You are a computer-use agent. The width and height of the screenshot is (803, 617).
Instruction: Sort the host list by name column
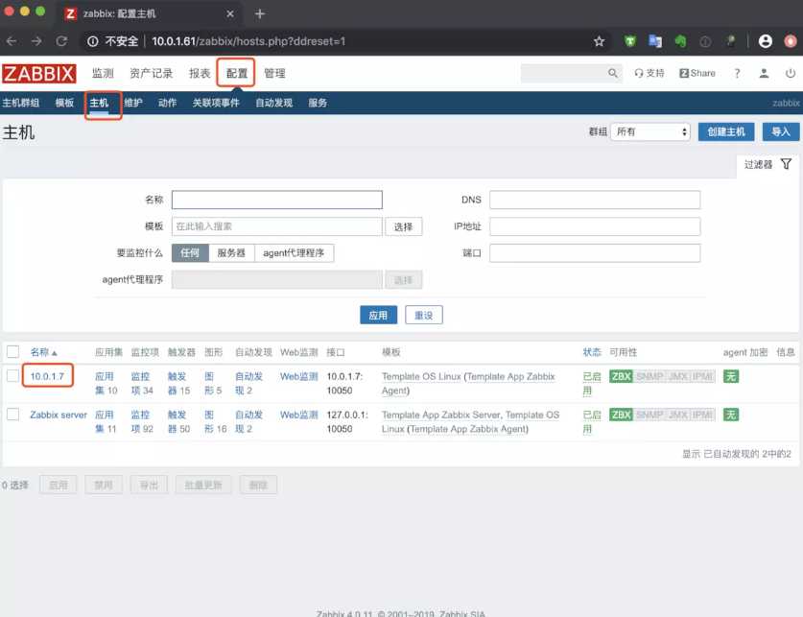point(43,352)
